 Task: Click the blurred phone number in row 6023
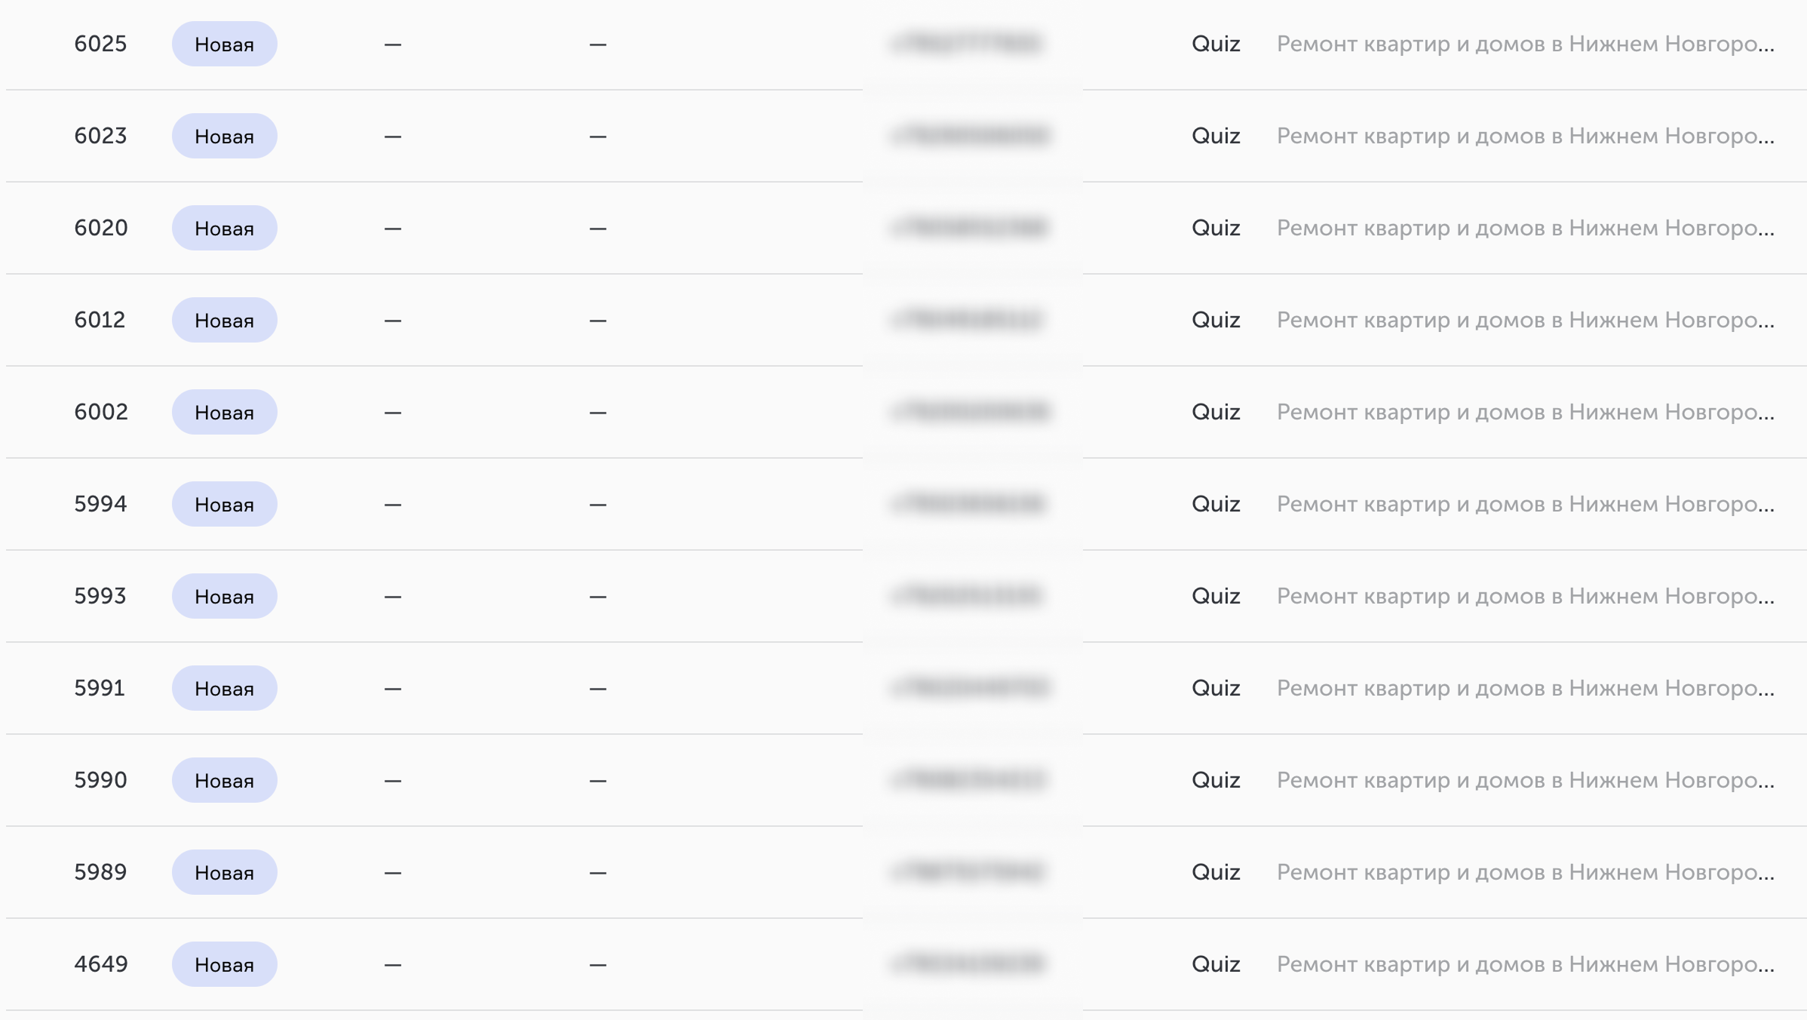[x=970, y=136]
